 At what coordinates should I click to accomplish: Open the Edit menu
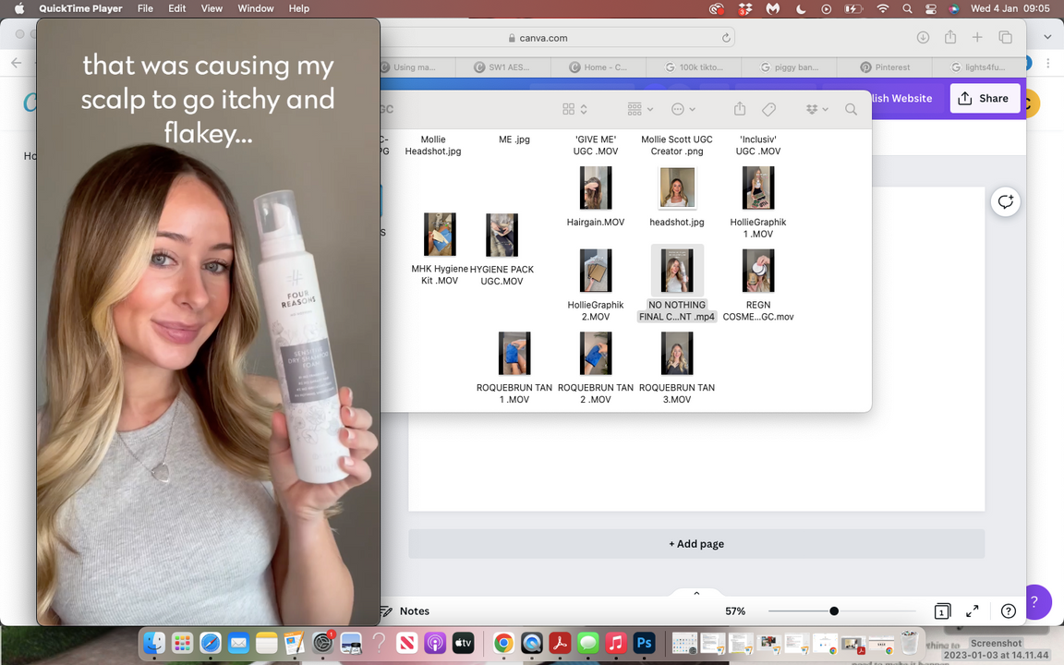coord(177,9)
